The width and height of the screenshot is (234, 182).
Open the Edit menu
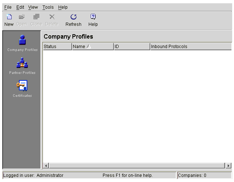tap(20, 7)
